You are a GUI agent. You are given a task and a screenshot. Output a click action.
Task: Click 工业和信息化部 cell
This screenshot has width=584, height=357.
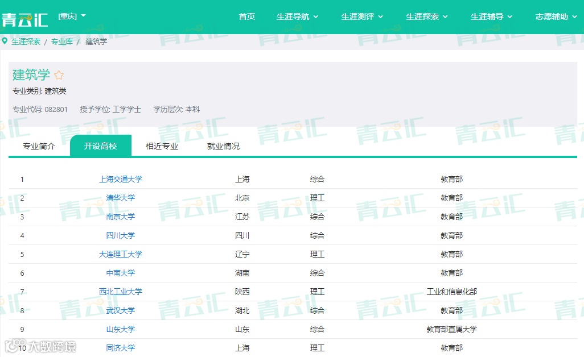tap(452, 292)
